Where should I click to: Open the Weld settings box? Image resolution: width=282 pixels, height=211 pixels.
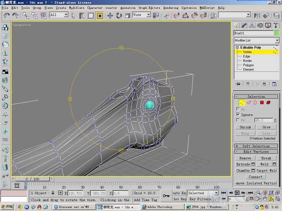pos(274,164)
